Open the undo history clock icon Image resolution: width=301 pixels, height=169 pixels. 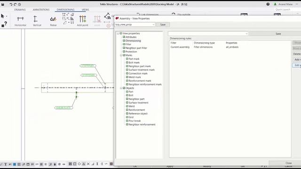tap(19, 4)
